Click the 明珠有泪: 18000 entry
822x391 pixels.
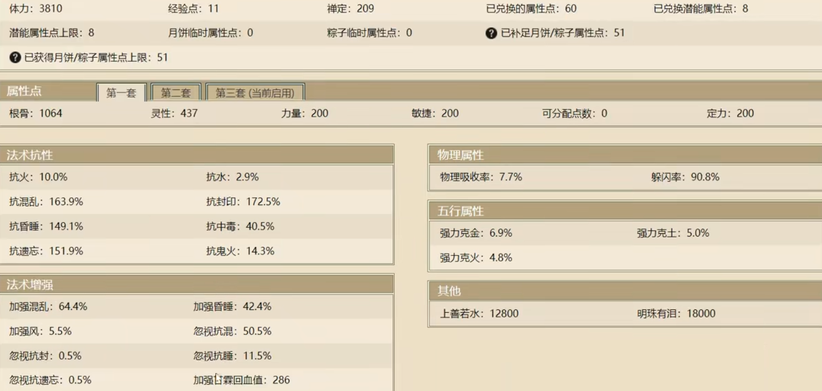pos(676,314)
